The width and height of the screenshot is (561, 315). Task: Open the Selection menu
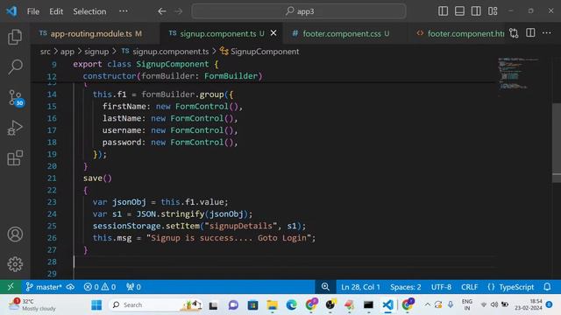pyautogui.click(x=89, y=11)
